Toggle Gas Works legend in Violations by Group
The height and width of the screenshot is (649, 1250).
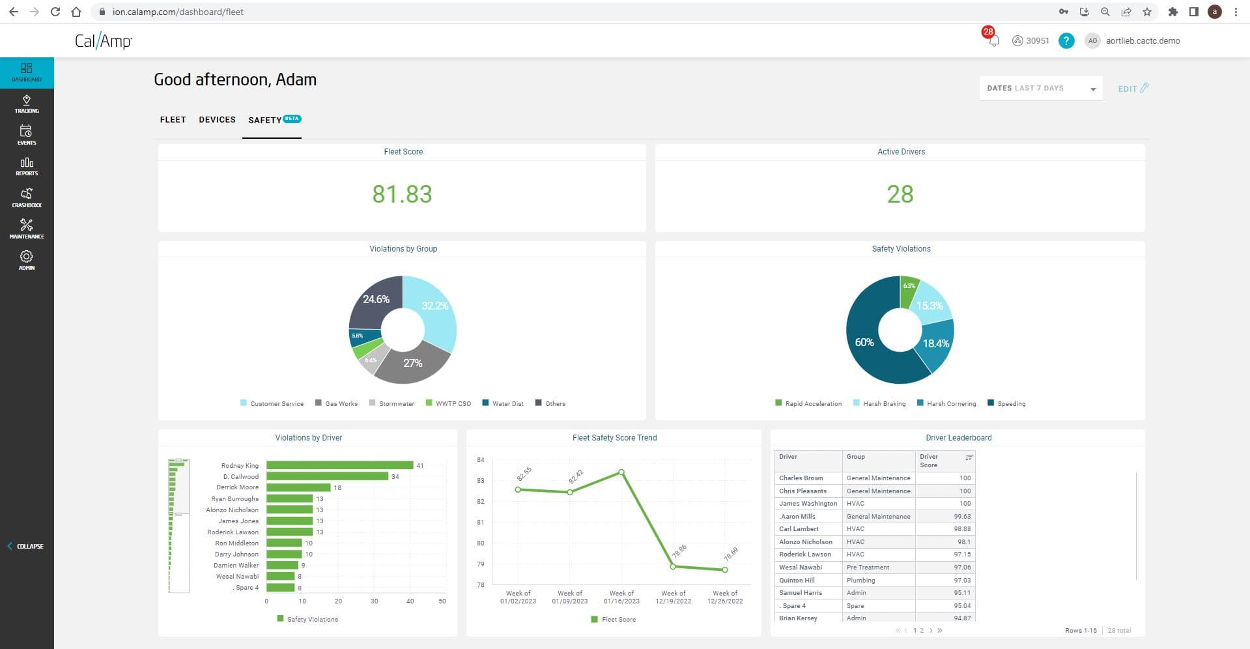[336, 403]
